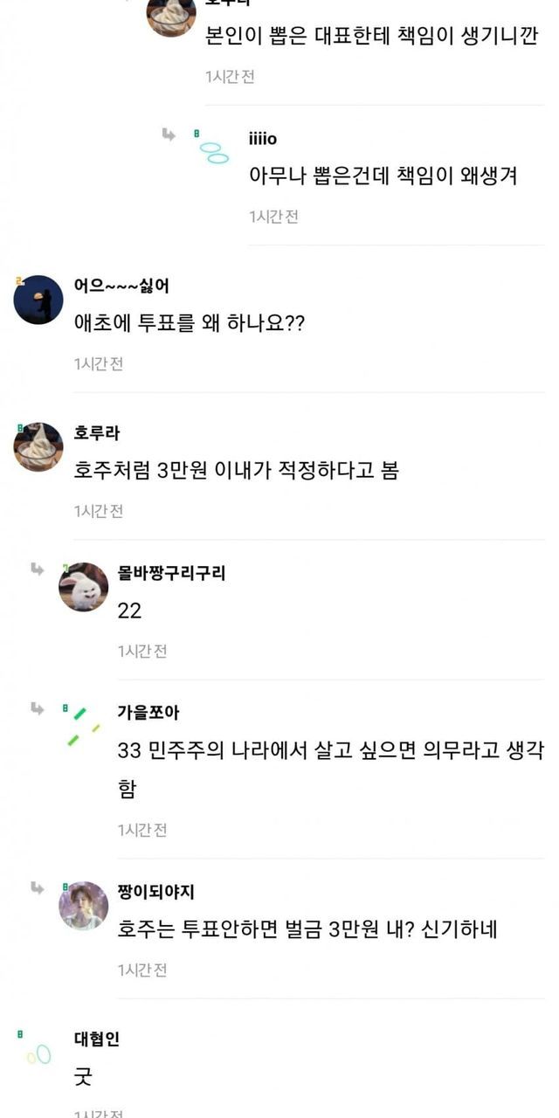559x1118 pixels.
Task: Click the reply arrow beside iiiio's comment
Action: tap(169, 134)
